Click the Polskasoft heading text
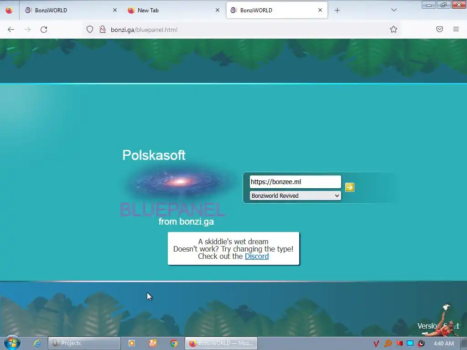The width and height of the screenshot is (467, 350). (x=154, y=155)
